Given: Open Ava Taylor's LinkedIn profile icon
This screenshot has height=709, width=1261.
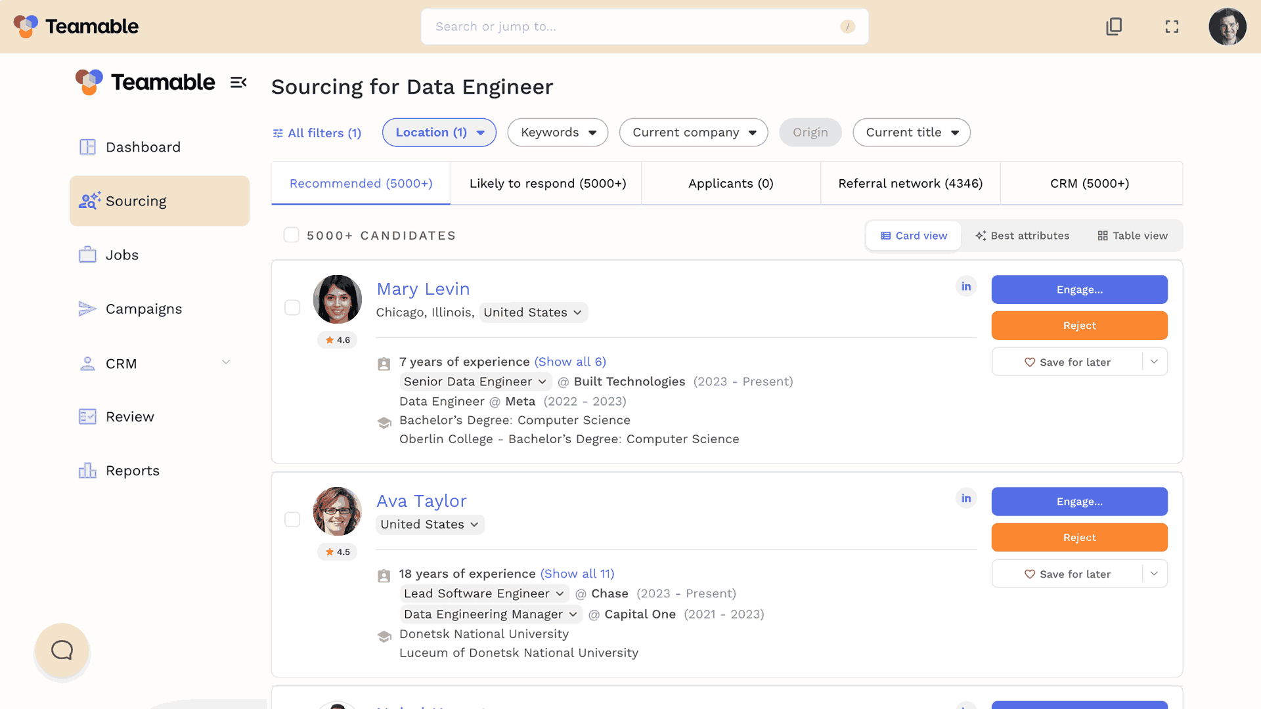Looking at the screenshot, I should (966, 498).
